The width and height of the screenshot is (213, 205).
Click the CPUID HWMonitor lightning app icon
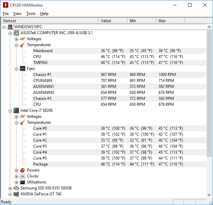click(6, 5)
